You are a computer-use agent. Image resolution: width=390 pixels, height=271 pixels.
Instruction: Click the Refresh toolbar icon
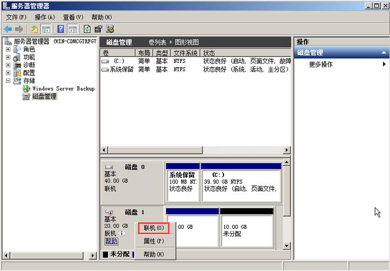tap(87, 29)
